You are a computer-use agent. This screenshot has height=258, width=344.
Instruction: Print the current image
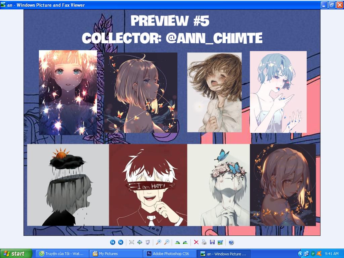point(204,242)
